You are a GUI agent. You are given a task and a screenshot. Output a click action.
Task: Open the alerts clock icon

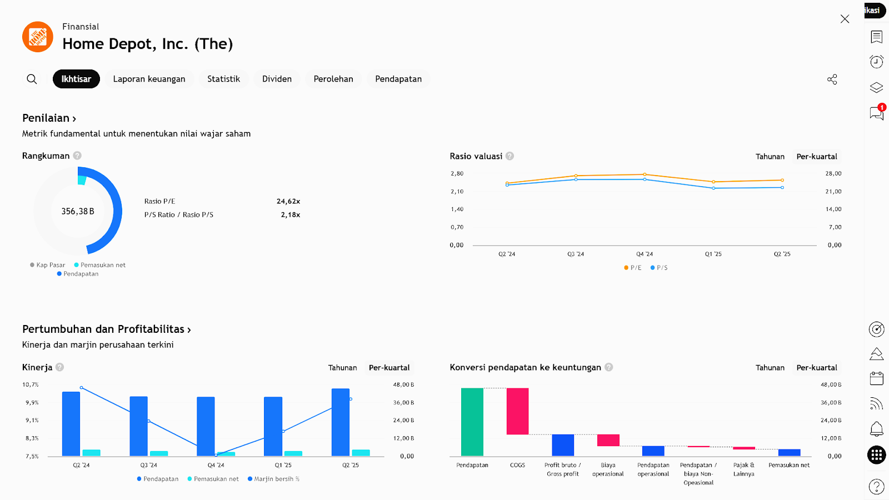click(876, 62)
